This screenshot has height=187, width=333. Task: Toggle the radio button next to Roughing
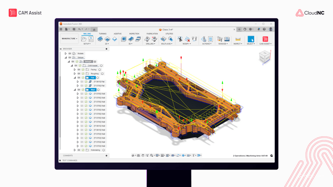click(102, 74)
